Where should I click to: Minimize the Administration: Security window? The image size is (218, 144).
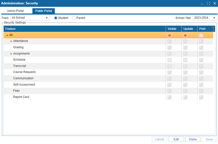click(202, 3)
